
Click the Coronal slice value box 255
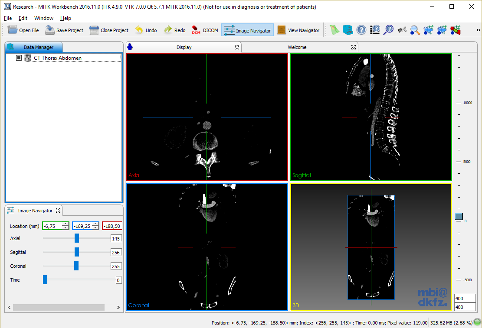116,266
